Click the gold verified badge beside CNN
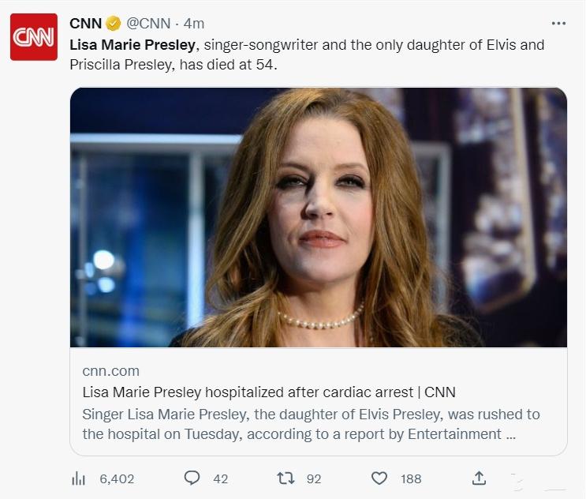Image resolution: width=586 pixels, height=499 pixels. 114,24
